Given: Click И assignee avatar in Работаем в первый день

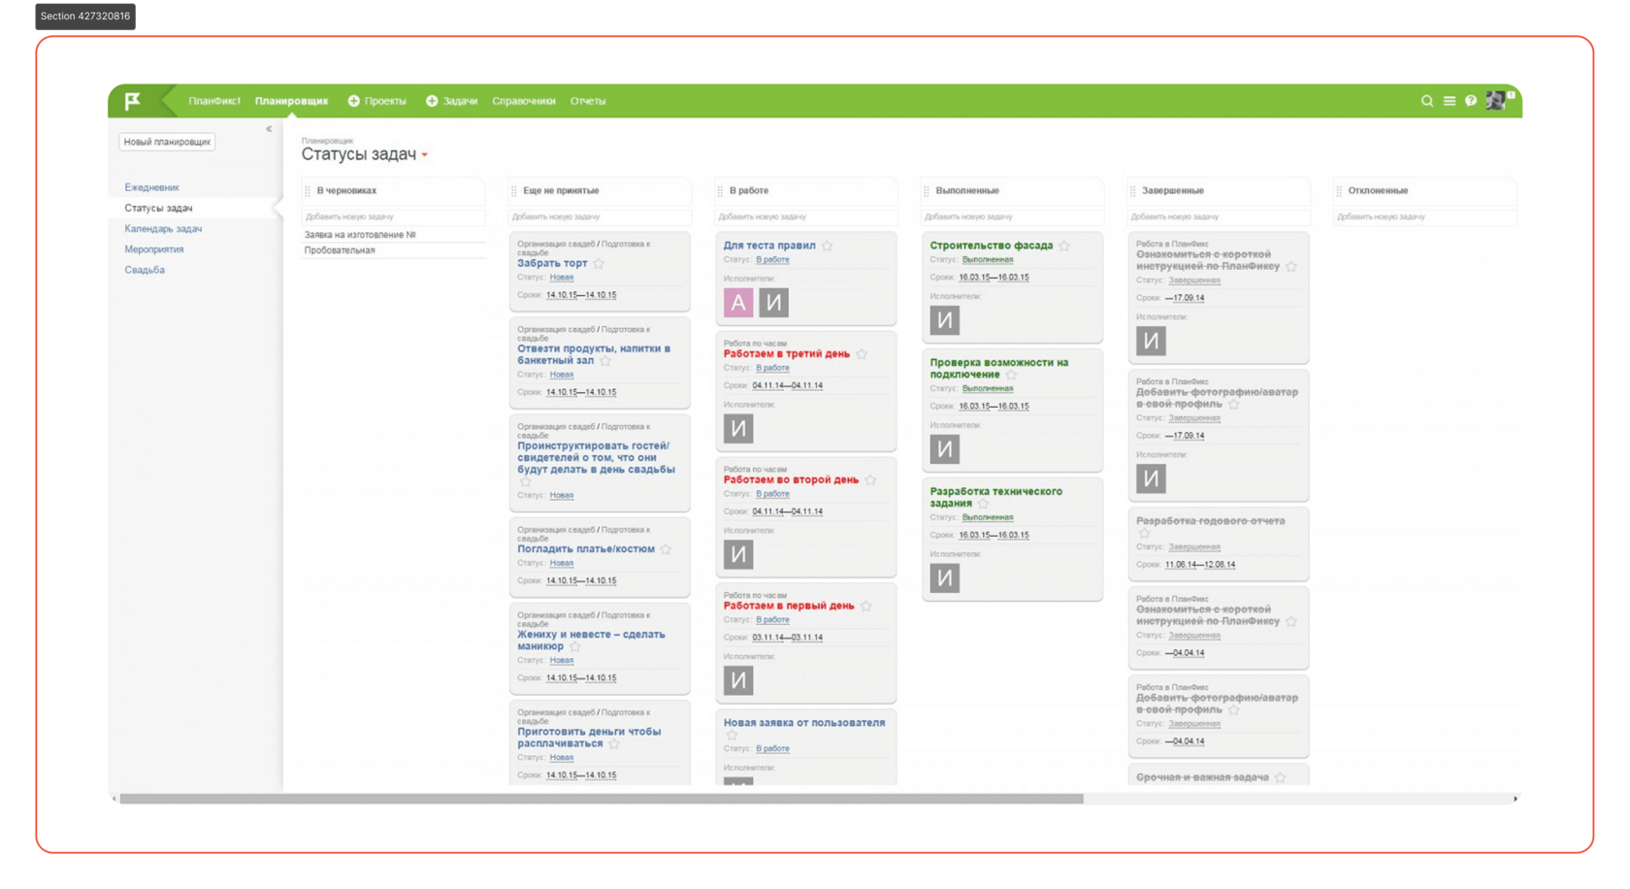Looking at the screenshot, I should coord(738,680).
